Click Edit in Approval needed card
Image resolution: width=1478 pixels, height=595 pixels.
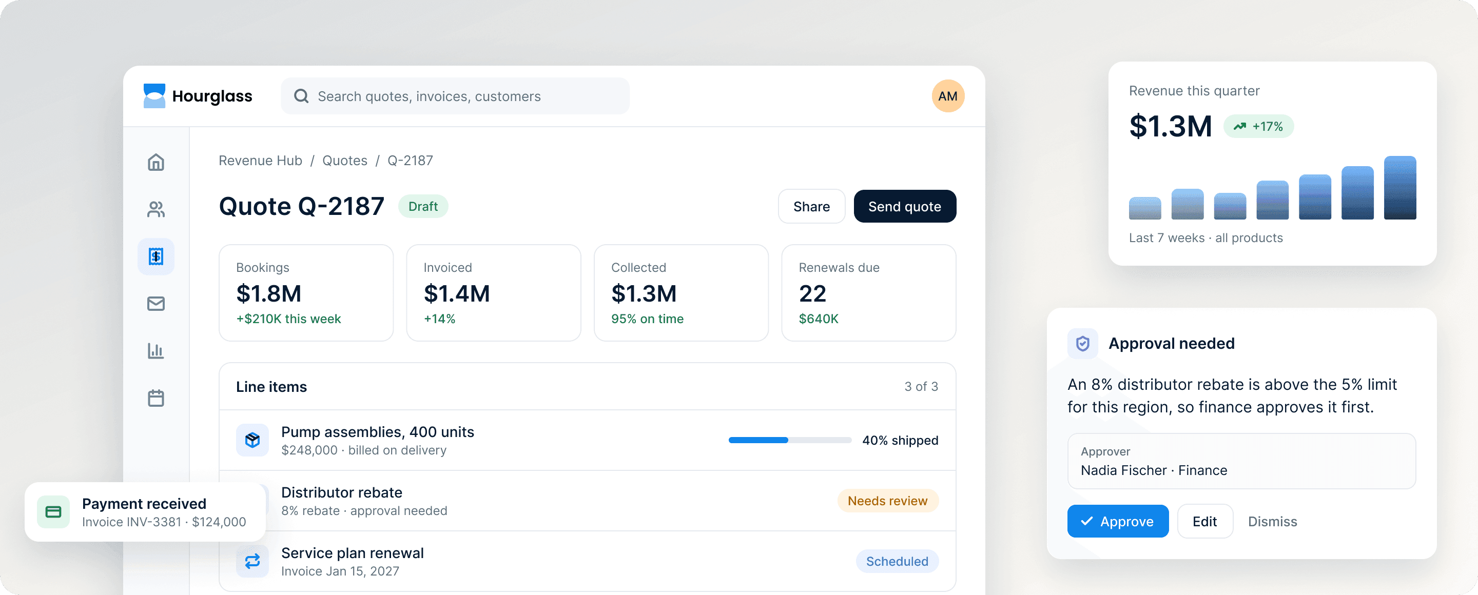pyautogui.click(x=1204, y=521)
